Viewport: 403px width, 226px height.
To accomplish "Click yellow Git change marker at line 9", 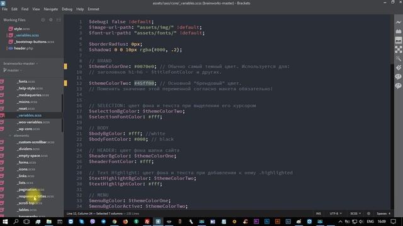I will click(x=65, y=67).
